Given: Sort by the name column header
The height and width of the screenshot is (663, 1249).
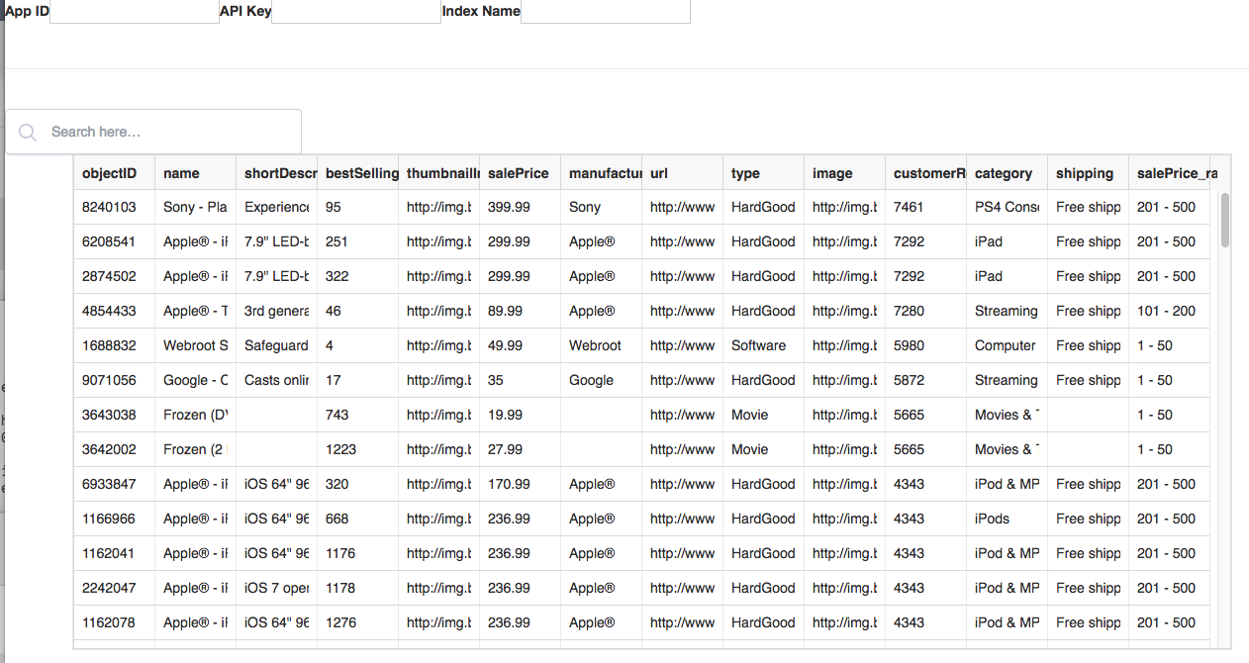Looking at the screenshot, I should click(195, 173).
